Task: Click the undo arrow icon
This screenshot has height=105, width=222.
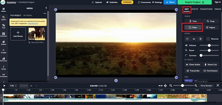Action: pos(31,86)
